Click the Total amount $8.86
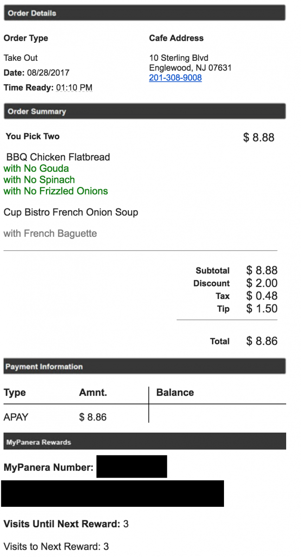This screenshot has height=557, width=301. point(262,341)
